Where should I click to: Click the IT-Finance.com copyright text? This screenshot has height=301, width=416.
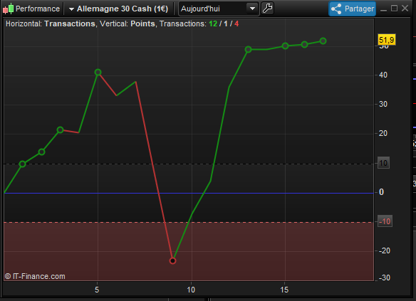[35, 276]
